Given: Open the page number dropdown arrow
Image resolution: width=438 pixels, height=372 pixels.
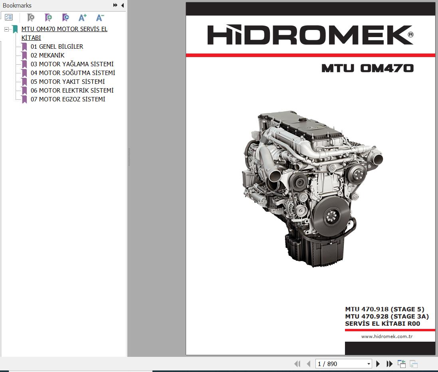Looking at the screenshot, I should (x=369, y=364).
